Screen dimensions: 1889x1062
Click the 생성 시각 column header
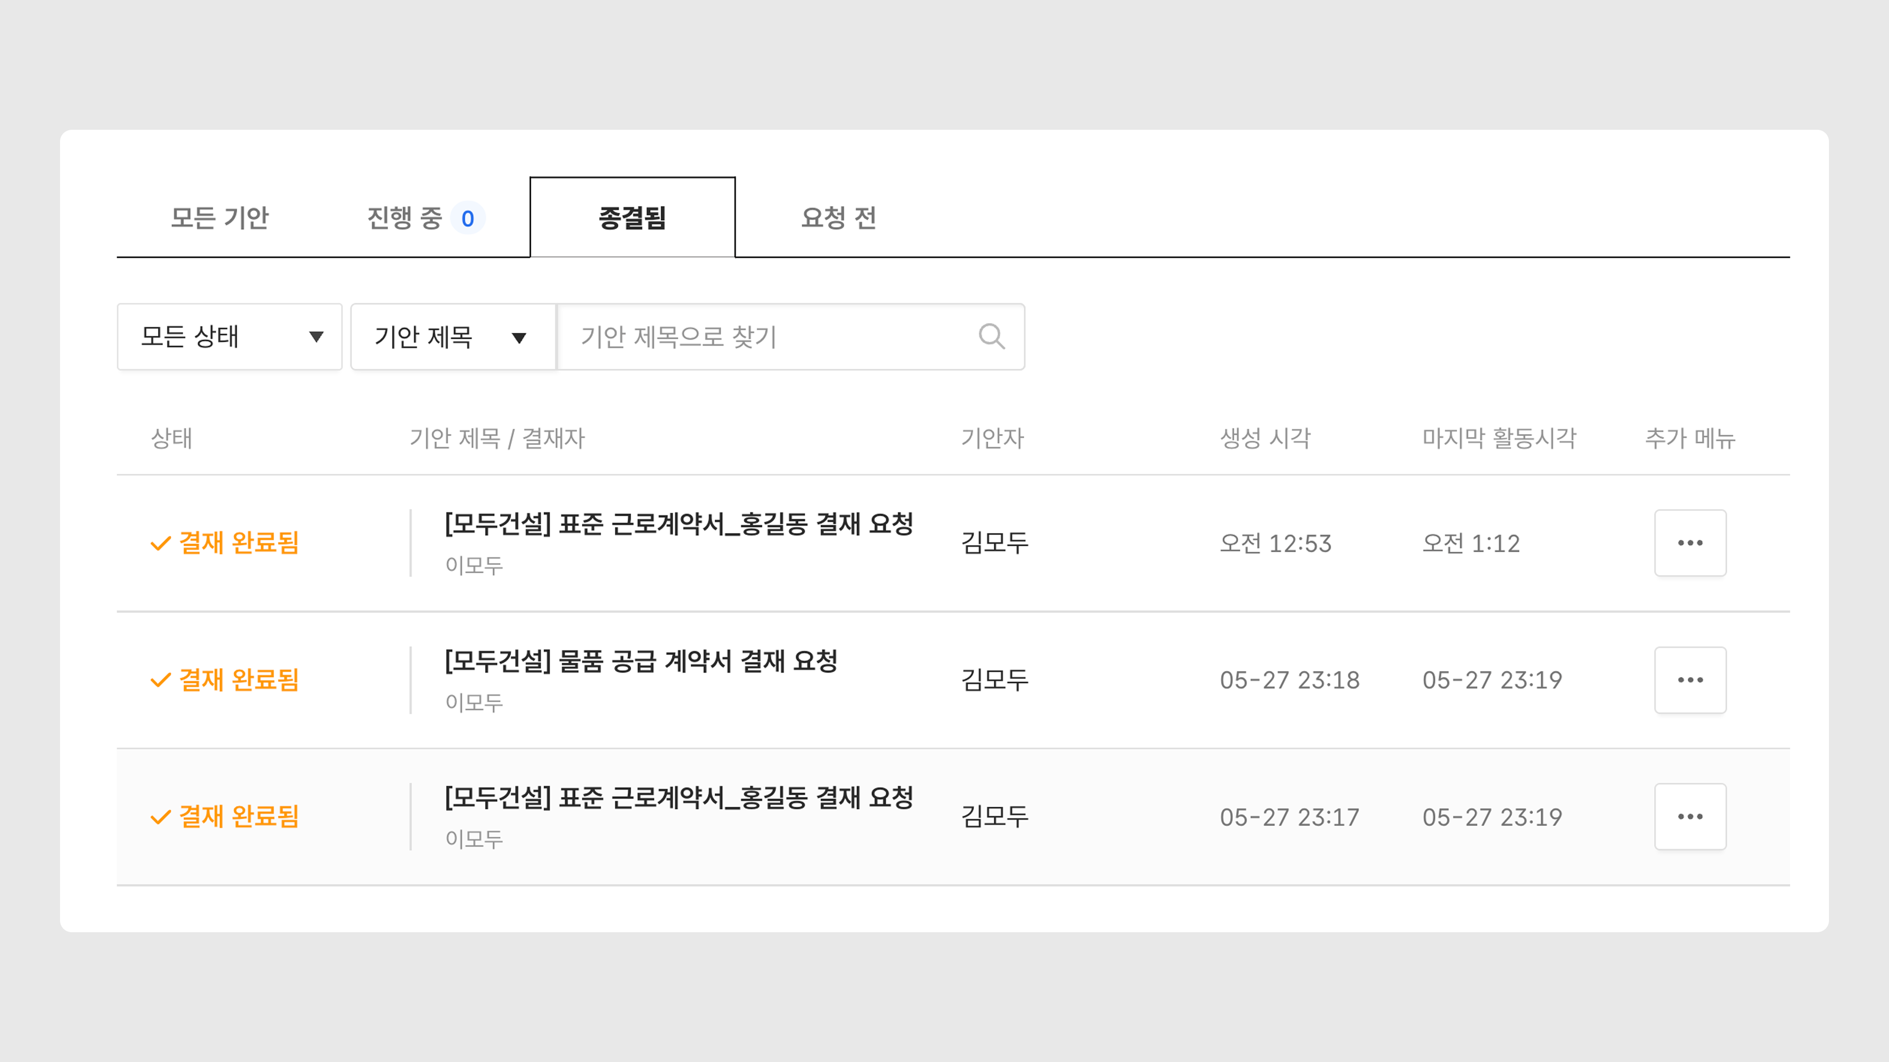pos(1264,438)
